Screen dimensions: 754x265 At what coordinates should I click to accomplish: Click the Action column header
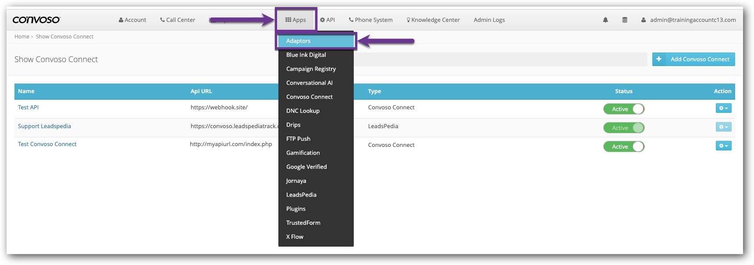point(722,91)
